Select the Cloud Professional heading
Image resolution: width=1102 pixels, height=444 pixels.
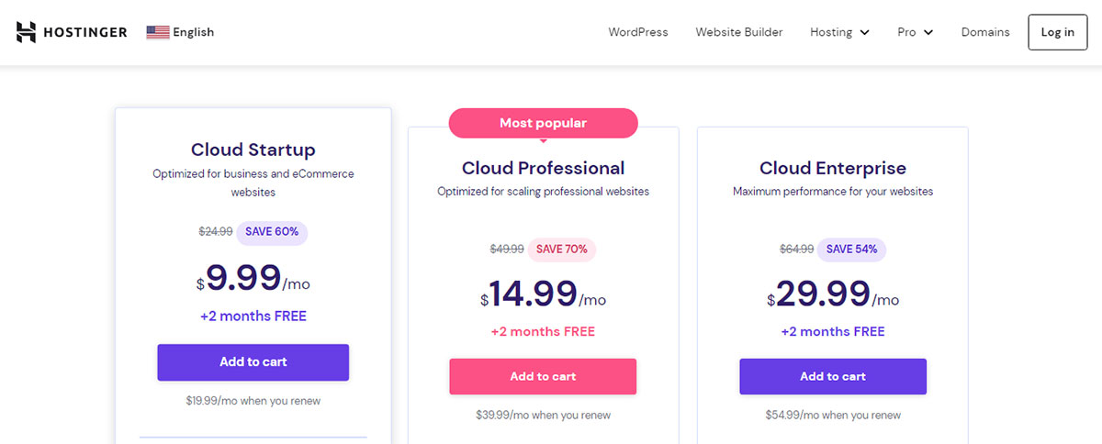tap(543, 168)
